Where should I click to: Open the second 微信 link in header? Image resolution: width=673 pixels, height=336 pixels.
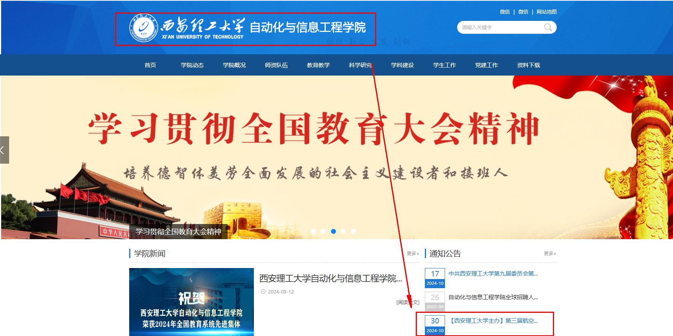[x=523, y=12]
